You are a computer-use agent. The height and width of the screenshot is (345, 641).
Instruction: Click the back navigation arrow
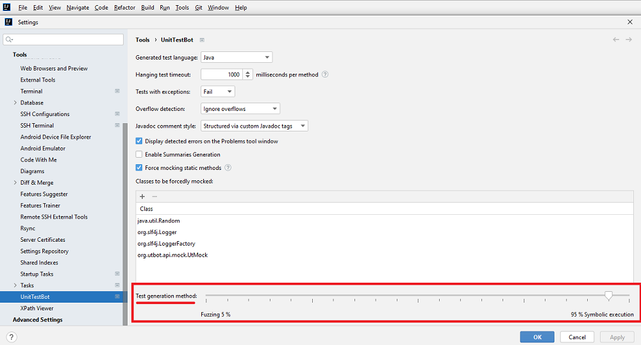pos(616,40)
